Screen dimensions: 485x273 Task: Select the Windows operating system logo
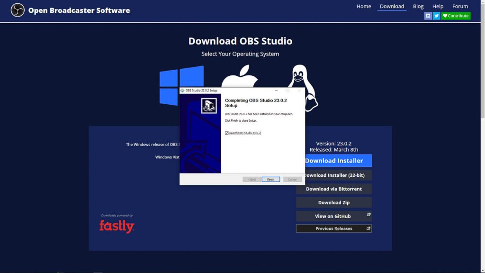click(x=181, y=85)
